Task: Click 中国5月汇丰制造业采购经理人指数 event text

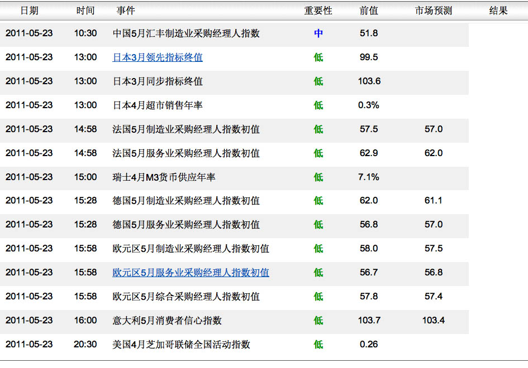Action: (186, 33)
